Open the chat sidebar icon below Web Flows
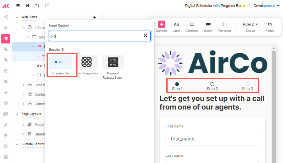Screen dimensions: 283x163 coord(6,49)
